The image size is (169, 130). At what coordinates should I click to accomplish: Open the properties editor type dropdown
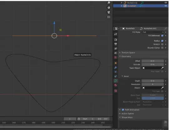point(117,29)
